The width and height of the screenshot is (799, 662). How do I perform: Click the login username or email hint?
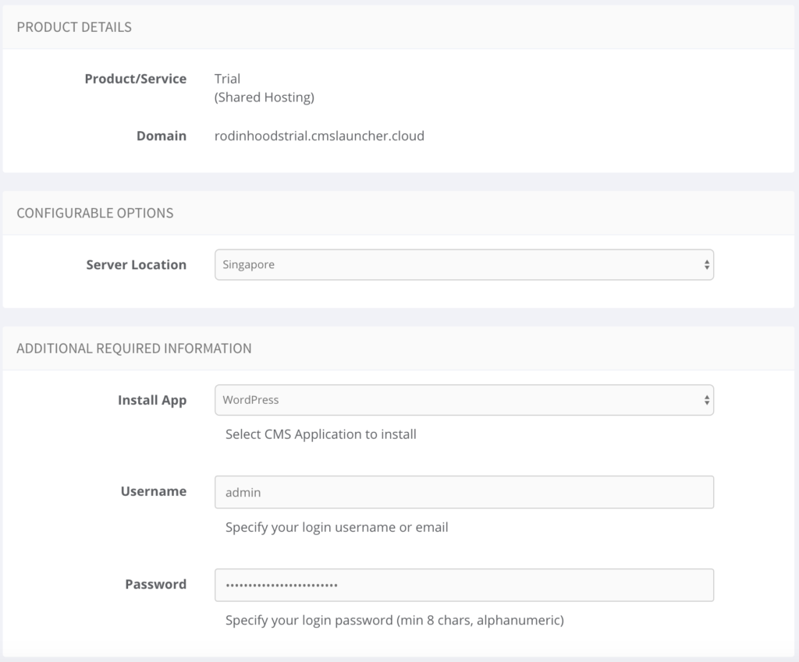pos(336,527)
